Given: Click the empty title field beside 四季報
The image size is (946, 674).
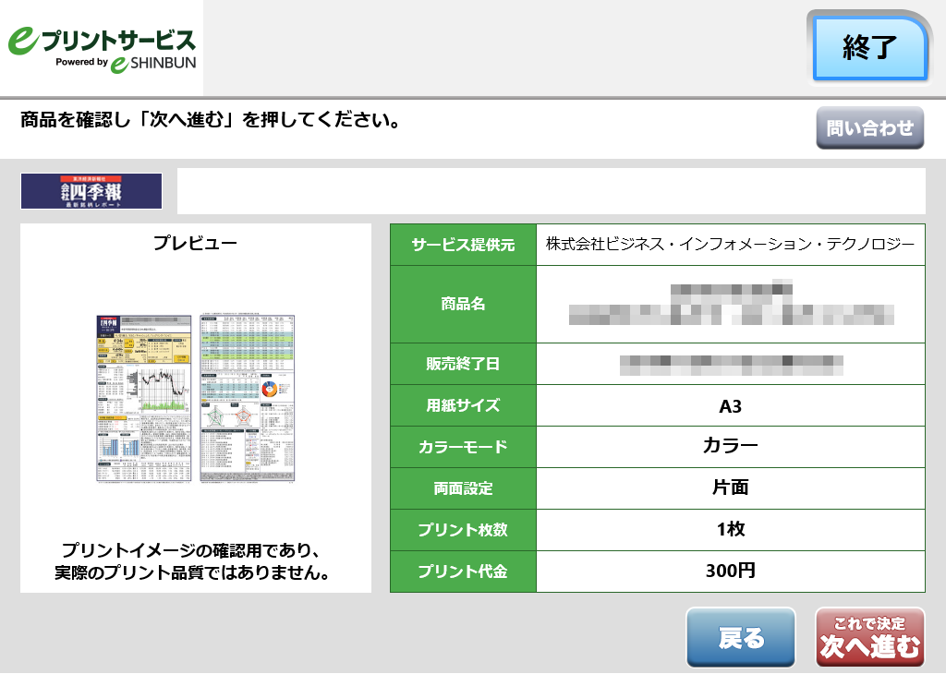Looking at the screenshot, I should click(551, 191).
